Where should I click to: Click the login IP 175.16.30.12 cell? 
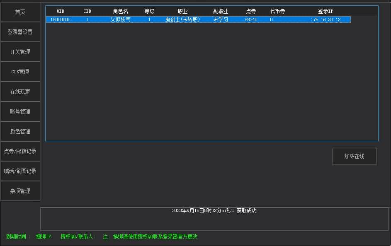click(x=325, y=19)
